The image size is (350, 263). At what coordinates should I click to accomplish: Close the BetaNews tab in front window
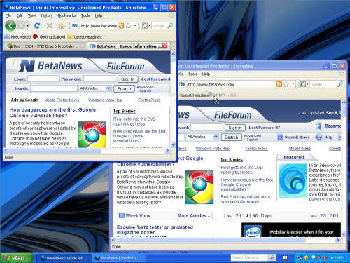click(165, 46)
